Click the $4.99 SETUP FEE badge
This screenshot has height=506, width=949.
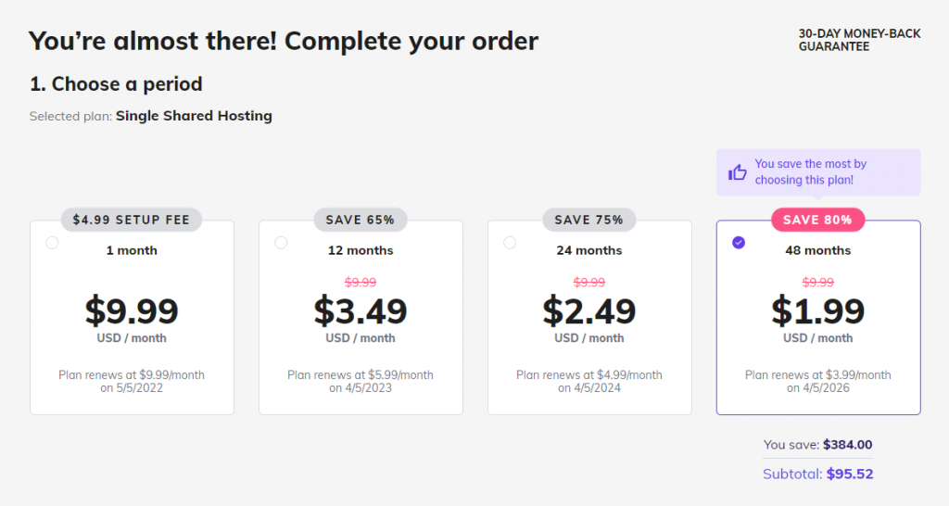pos(132,220)
